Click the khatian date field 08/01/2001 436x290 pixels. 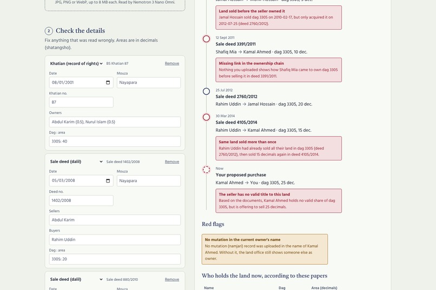click(81, 83)
